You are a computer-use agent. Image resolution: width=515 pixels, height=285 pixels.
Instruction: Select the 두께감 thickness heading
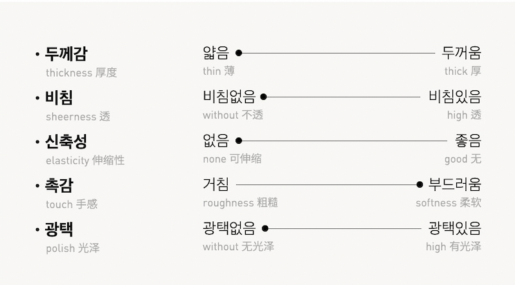[66, 54]
